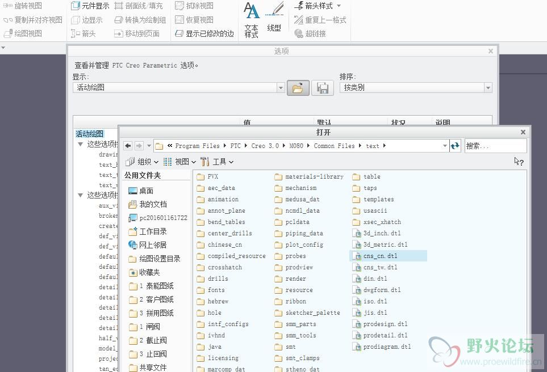Select the plot_config folder
This screenshot has height=372, width=547.
click(299, 244)
